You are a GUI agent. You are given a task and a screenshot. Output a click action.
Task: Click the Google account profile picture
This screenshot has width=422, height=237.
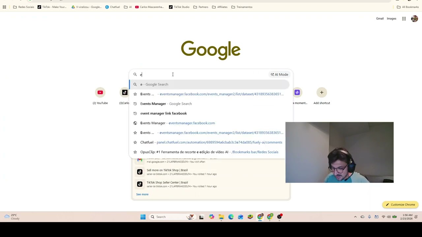pos(414,19)
